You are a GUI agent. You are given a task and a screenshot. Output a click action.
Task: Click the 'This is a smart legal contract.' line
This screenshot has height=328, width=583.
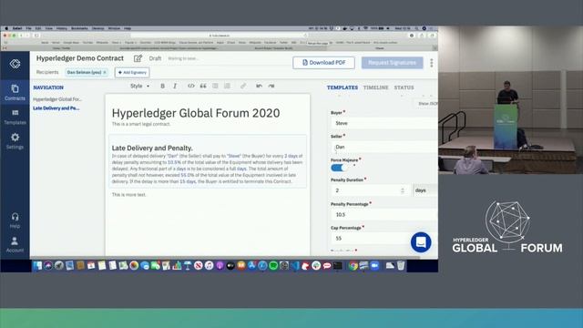(141, 124)
